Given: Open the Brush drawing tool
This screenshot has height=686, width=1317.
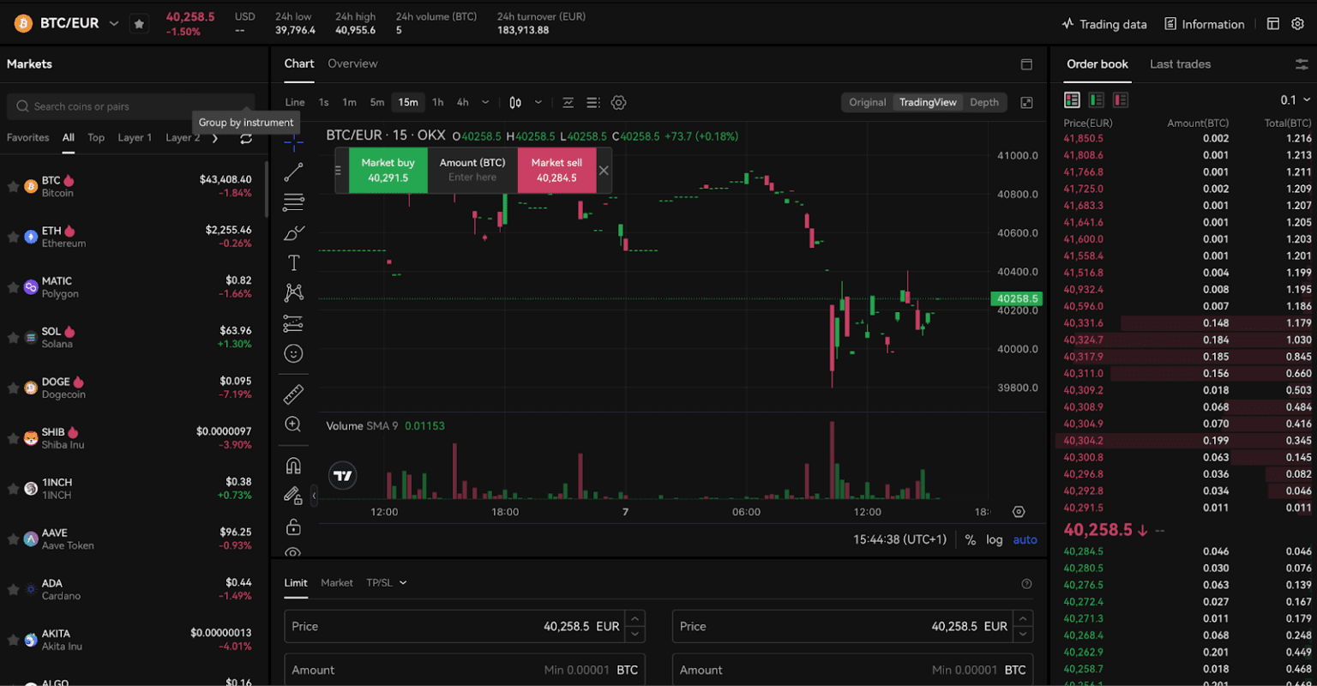Looking at the screenshot, I should click(x=294, y=232).
